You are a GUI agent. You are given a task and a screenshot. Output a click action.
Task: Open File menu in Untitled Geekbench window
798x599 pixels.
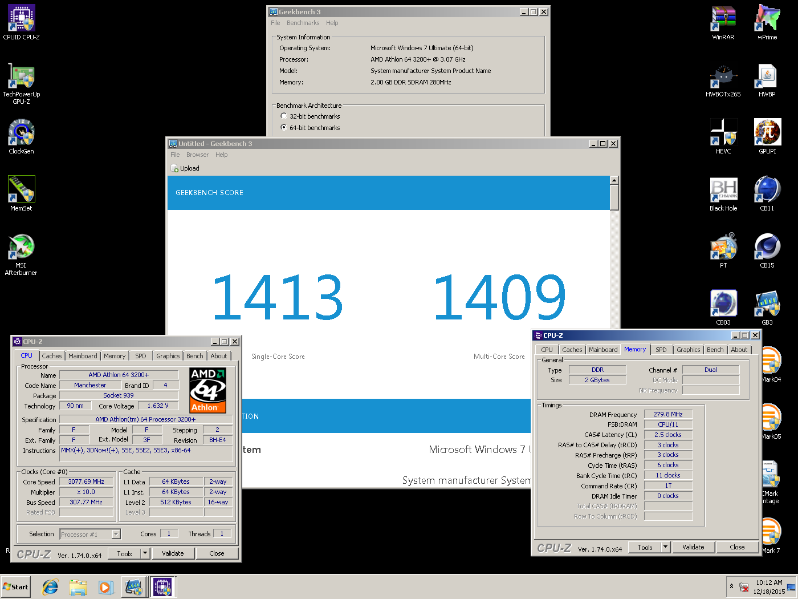175,155
